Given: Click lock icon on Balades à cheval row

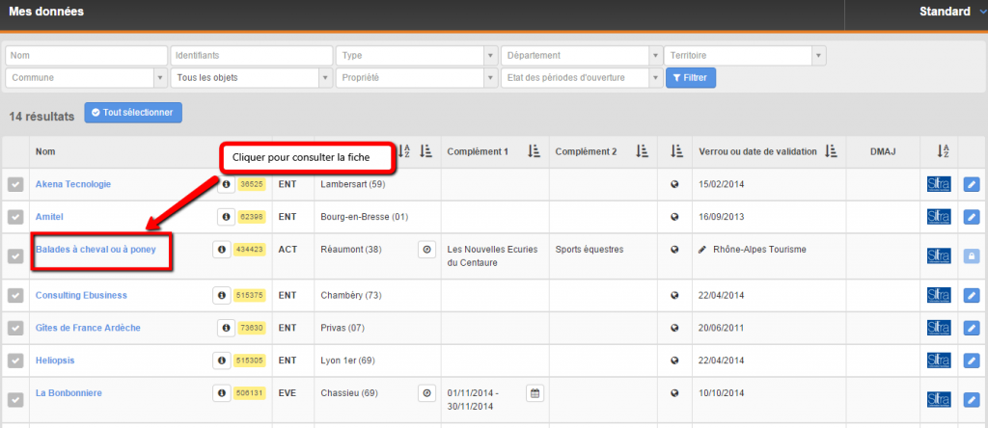Looking at the screenshot, I should [972, 256].
